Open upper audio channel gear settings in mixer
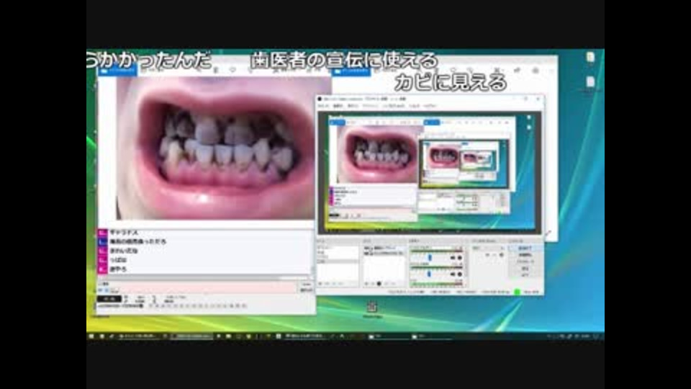 click(x=460, y=258)
